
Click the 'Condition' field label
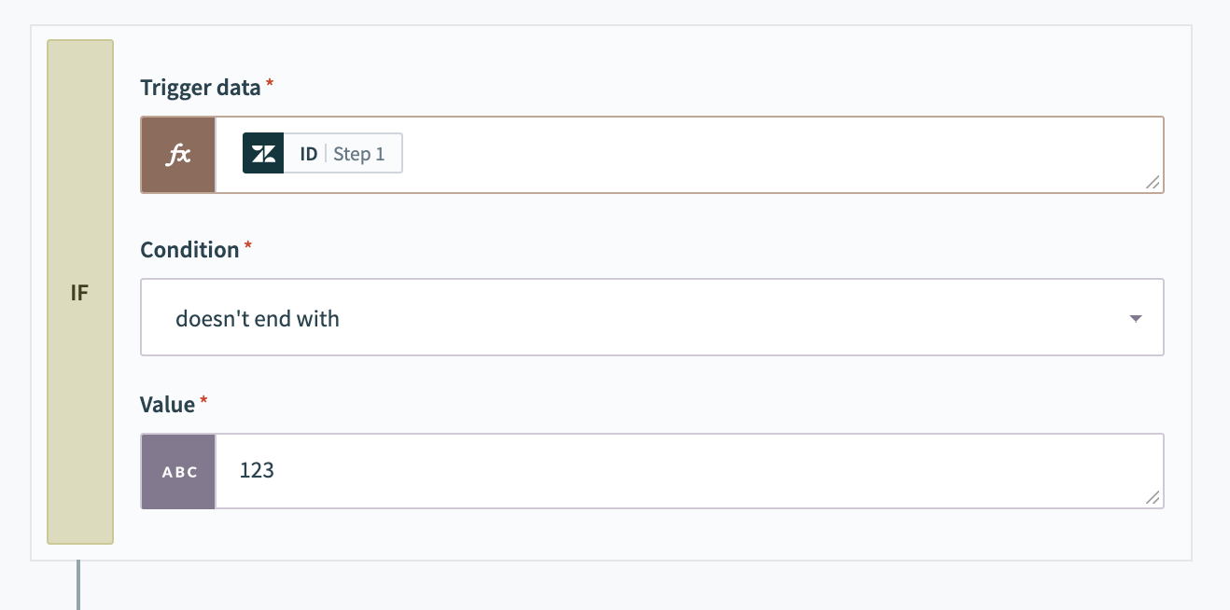(x=189, y=250)
